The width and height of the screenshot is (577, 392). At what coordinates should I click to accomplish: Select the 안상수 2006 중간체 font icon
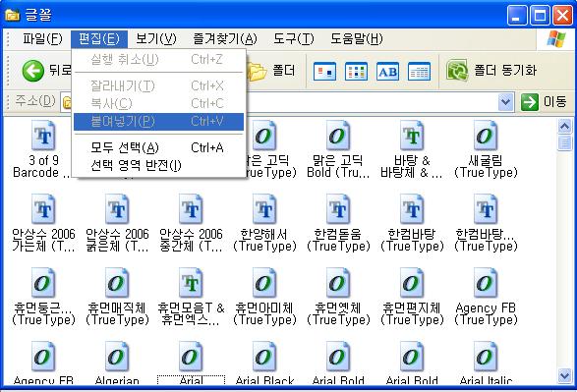(191, 209)
